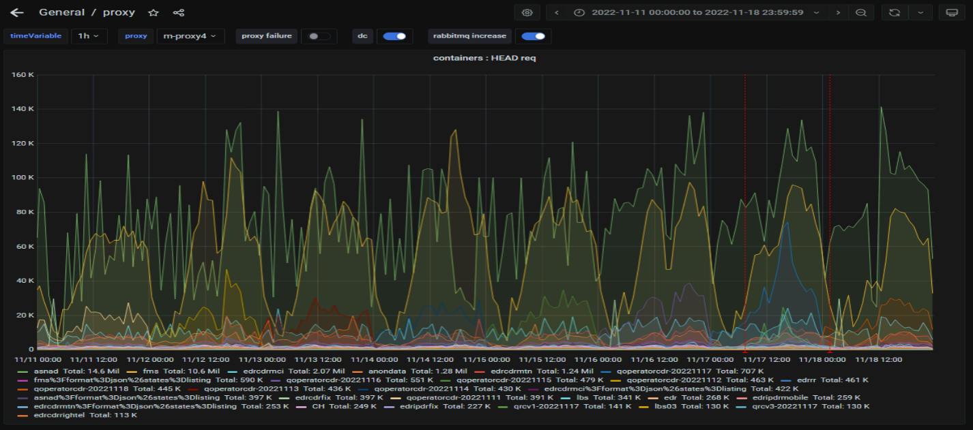Open the 'containers : HEAD req' panel title menu
The height and width of the screenshot is (430, 973).
point(484,58)
